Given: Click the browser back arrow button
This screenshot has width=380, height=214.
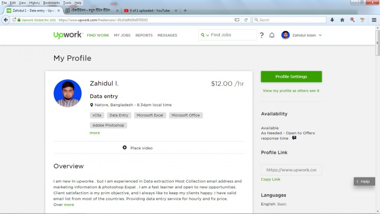Looking at the screenshot, I should [6, 20].
